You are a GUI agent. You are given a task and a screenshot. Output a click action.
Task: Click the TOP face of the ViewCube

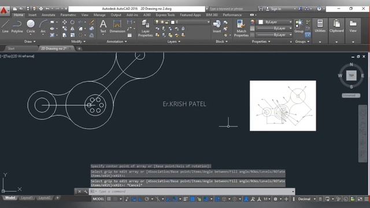(x=351, y=76)
